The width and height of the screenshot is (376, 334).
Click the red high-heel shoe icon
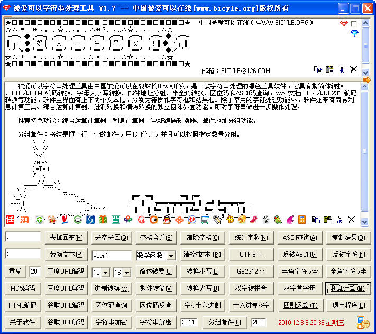point(254,220)
